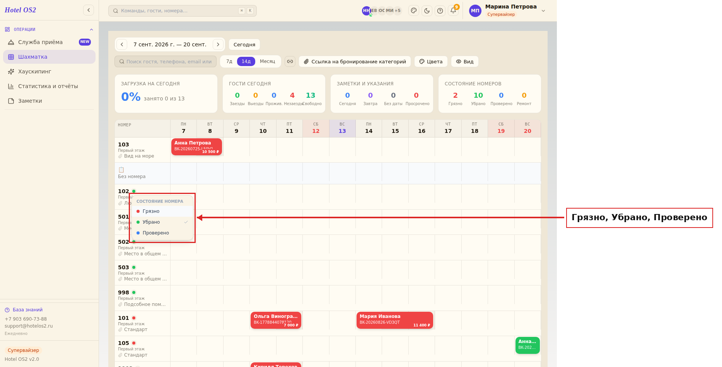This screenshot has width=722, height=367.
Task: Open the help question mark icon
Action: click(440, 11)
